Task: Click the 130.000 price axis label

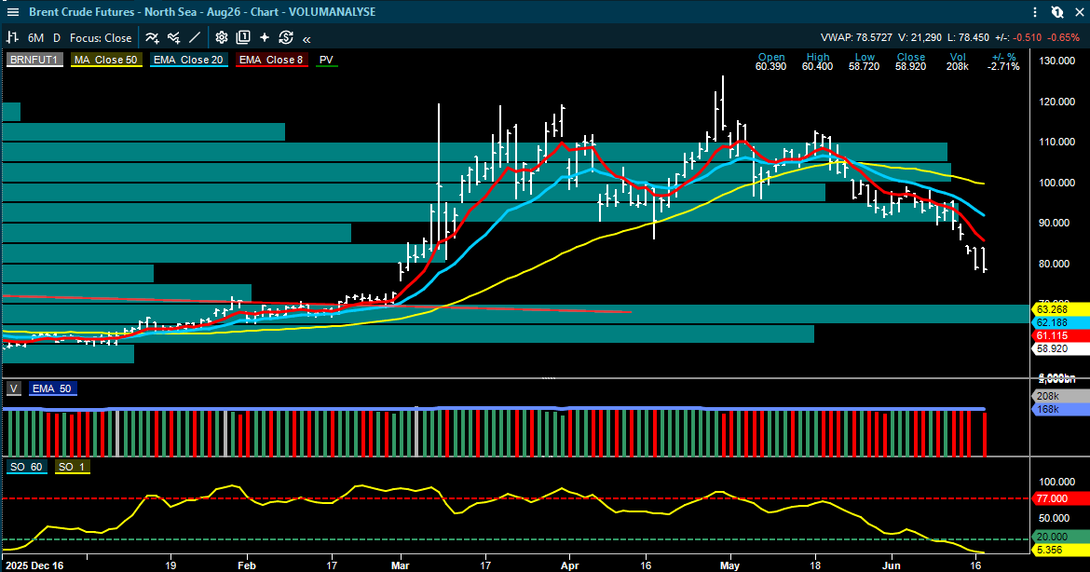Action: point(1056,61)
